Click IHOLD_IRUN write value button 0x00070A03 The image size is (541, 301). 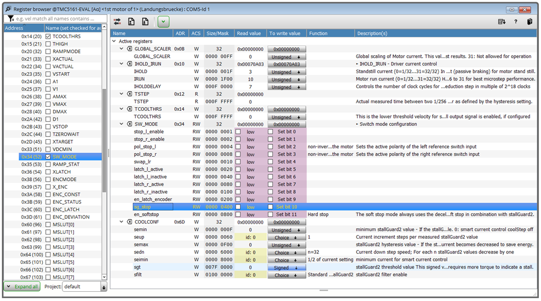(286, 64)
